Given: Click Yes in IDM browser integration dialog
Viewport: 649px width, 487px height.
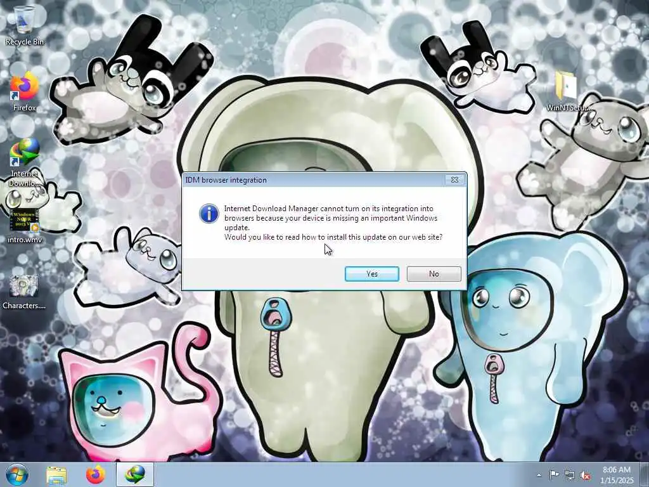Looking at the screenshot, I should click(x=371, y=274).
